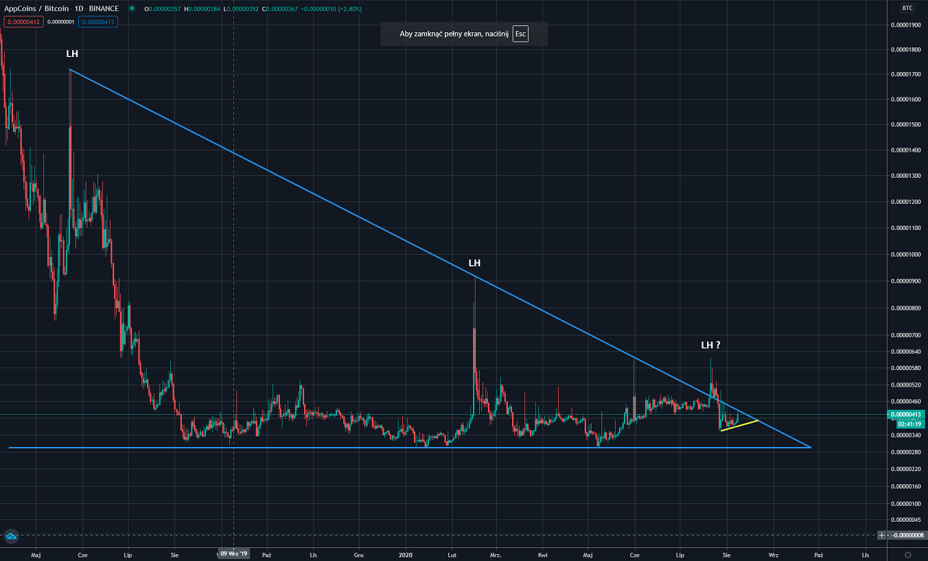Click the AppCoins / Bitcoin symbol title
The image size is (928, 561).
36,8
